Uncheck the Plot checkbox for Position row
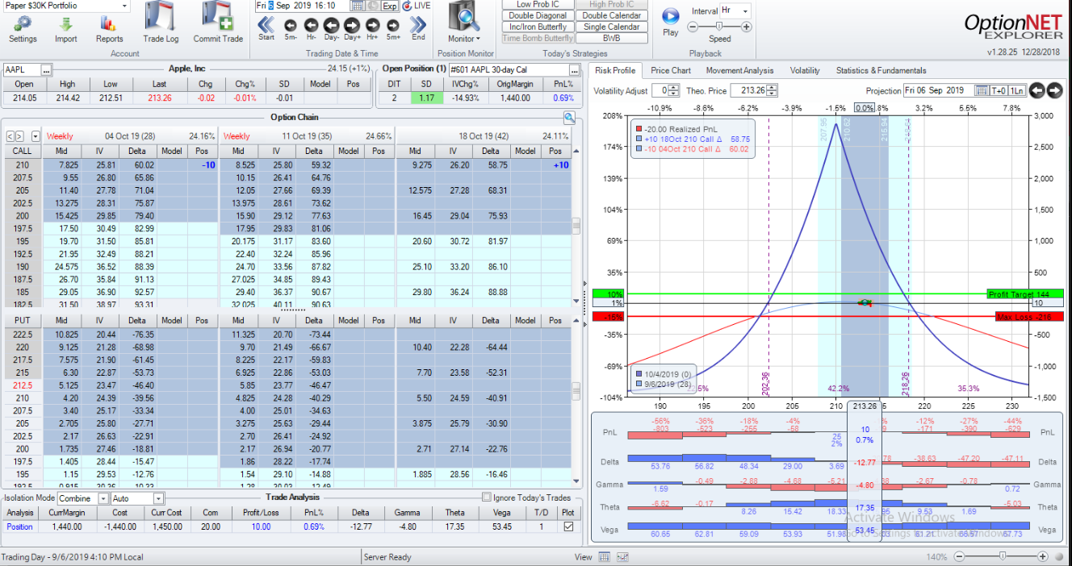Image resolution: width=1072 pixels, height=566 pixels. [x=569, y=526]
